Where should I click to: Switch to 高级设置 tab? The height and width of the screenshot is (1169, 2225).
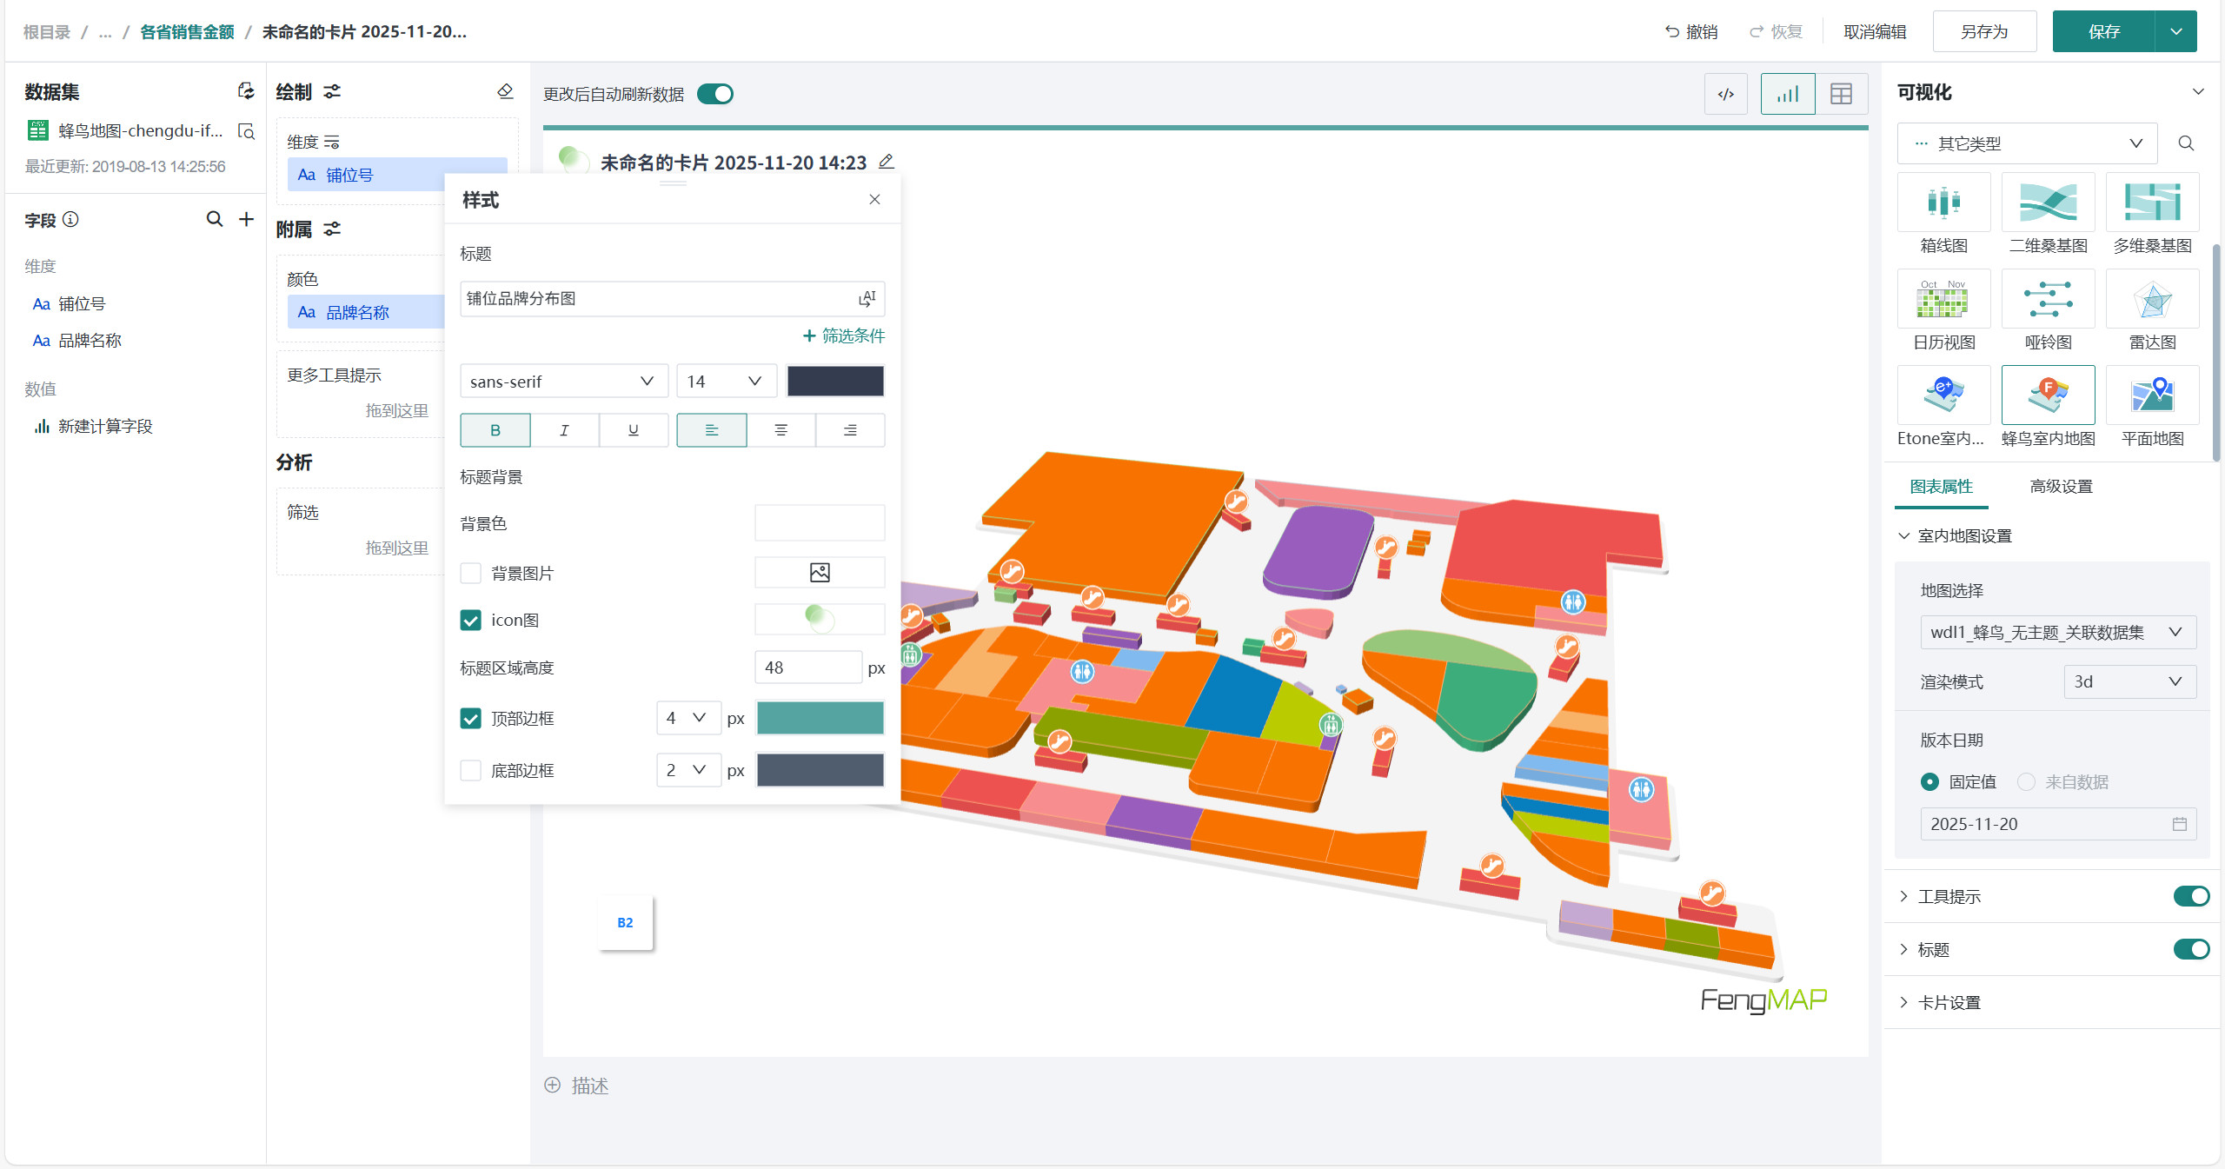pos(2060,487)
